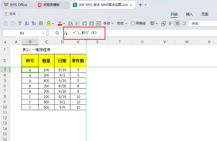217x141 pixels.
Task: Click the wrap text icon
Action: click(x=85, y=23)
